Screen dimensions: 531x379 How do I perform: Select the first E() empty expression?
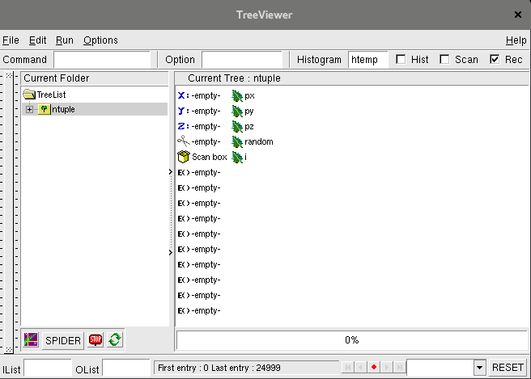199,172
